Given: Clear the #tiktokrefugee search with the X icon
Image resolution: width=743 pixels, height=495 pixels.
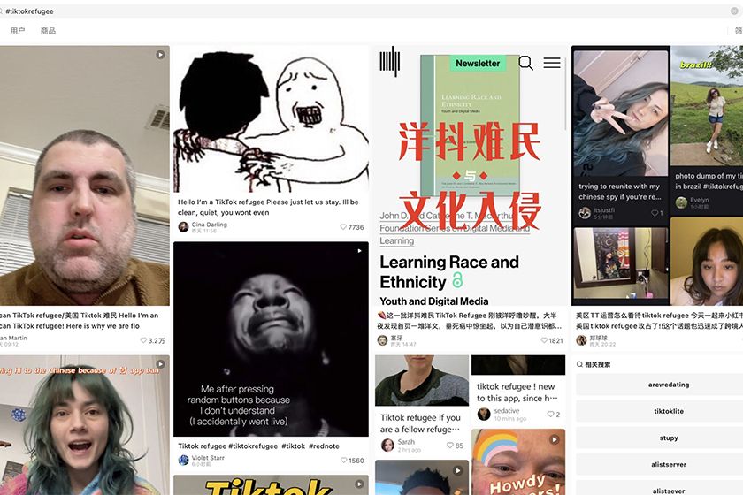Looking at the screenshot, I should point(734,11).
